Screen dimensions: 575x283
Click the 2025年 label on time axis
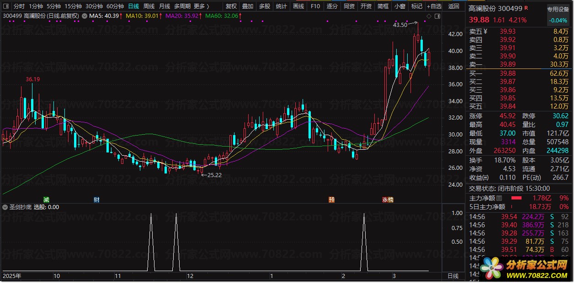(x=12, y=276)
